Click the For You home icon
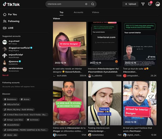Viewport: 162px width, 139px height. pos(5,15)
